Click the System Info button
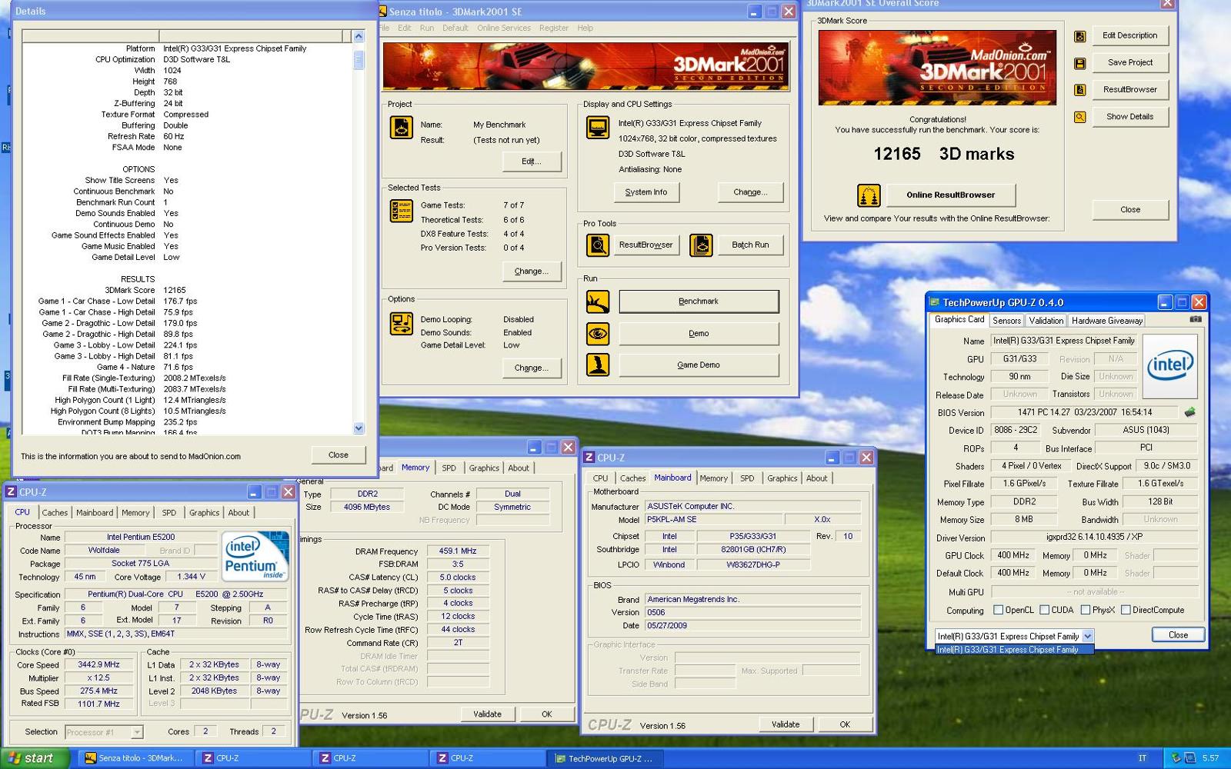This screenshot has height=769, width=1231. [646, 192]
